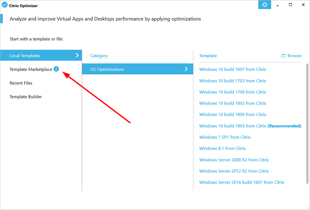Expand the OS Optimizations chevron arrow
The height and width of the screenshot is (210, 310).
click(x=186, y=69)
